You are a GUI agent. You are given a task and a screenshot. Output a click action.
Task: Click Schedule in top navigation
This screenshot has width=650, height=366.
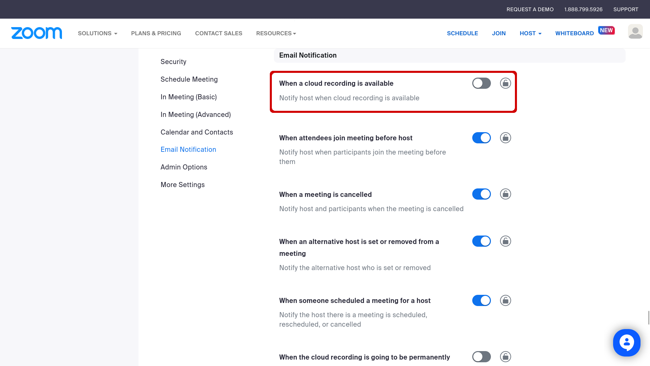tap(462, 33)
